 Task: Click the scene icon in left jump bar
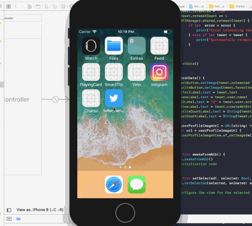tap(63, 6)
